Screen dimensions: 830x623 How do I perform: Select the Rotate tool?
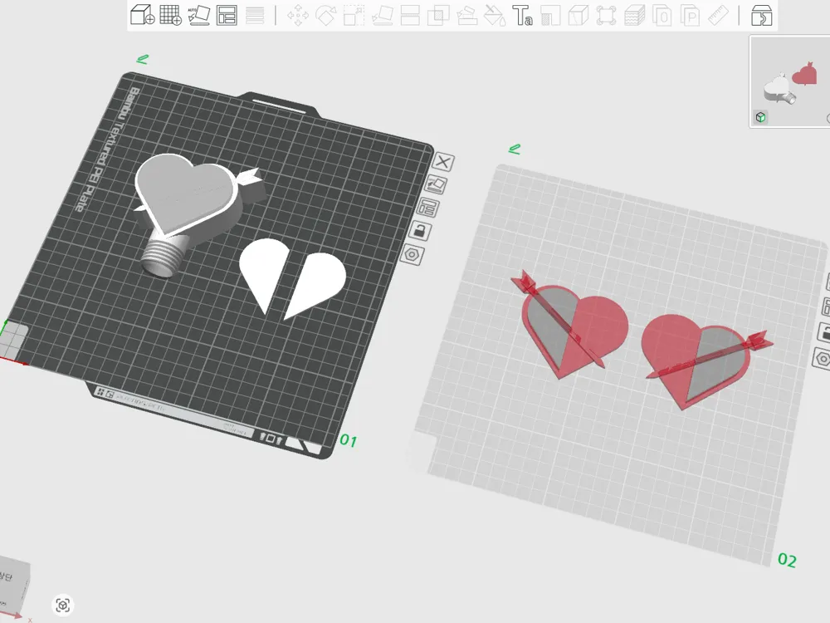[326, 15]
